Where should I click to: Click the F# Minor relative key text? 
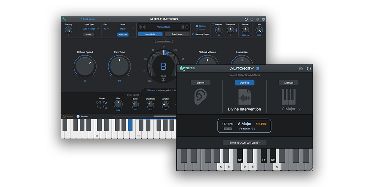pyautogui.click(x=245, y=129)
